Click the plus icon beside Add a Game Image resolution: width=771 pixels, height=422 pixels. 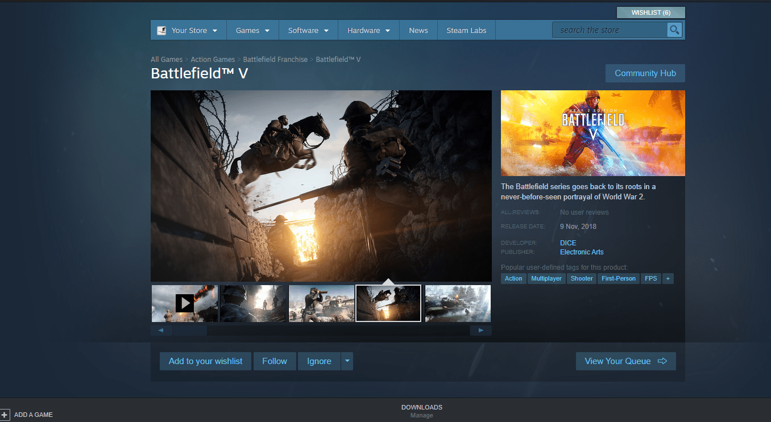(x=5, y=415)
